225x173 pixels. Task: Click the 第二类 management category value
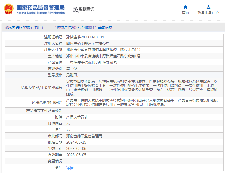point(71,69)
